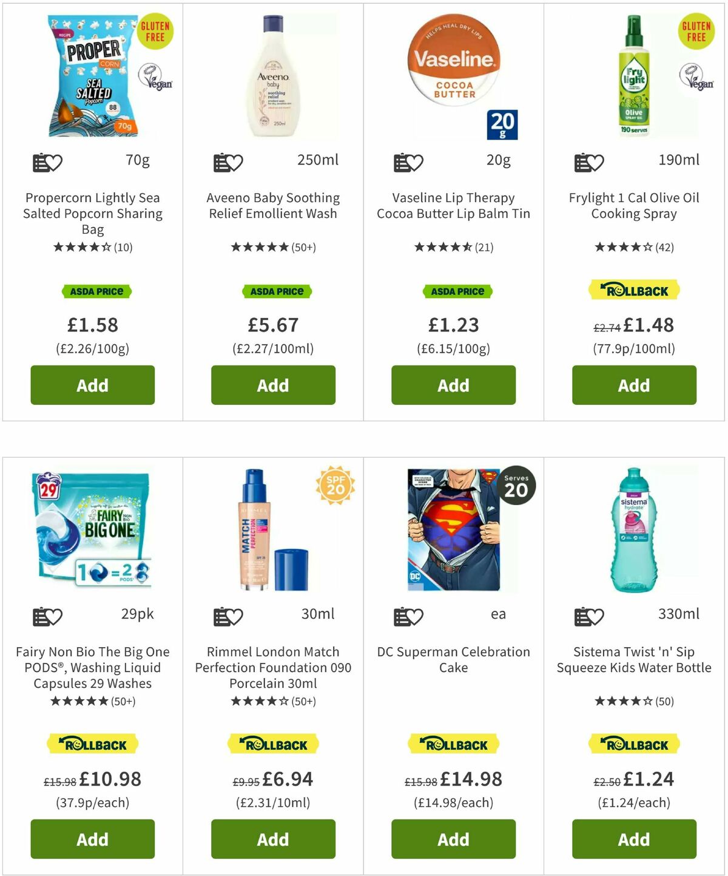This screenshot has width=728, height=876.
Task: Save Propercorn popcorn to favourites list
Action: [x=47, y=162]
